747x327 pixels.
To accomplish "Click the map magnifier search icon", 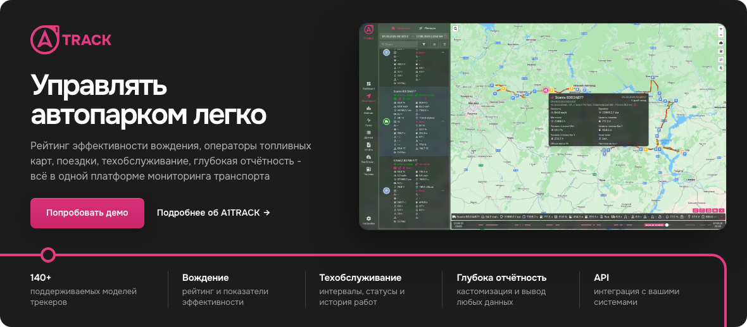I will pyautogui.click(x=455, y=28).
